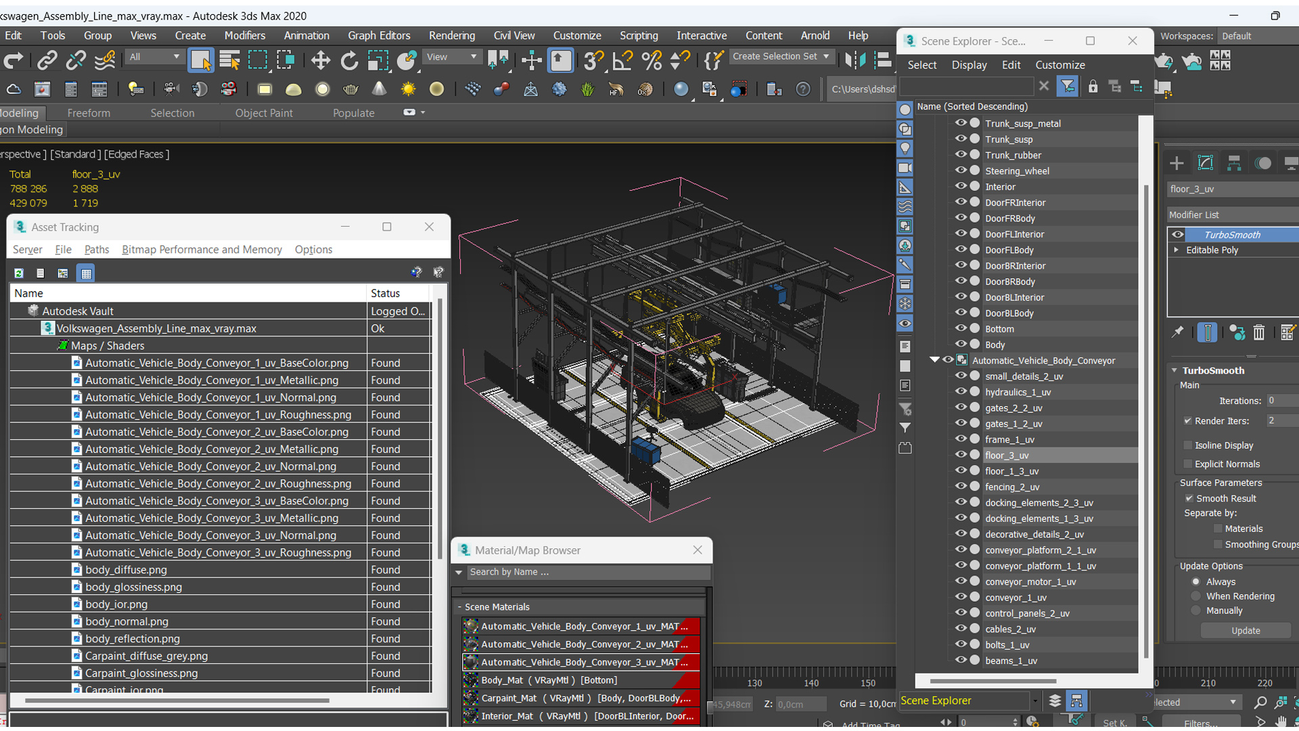1299x731 pixels.
Task: Toggle TurboSmooth modifier eye icon
Action: coord(1178,234)
